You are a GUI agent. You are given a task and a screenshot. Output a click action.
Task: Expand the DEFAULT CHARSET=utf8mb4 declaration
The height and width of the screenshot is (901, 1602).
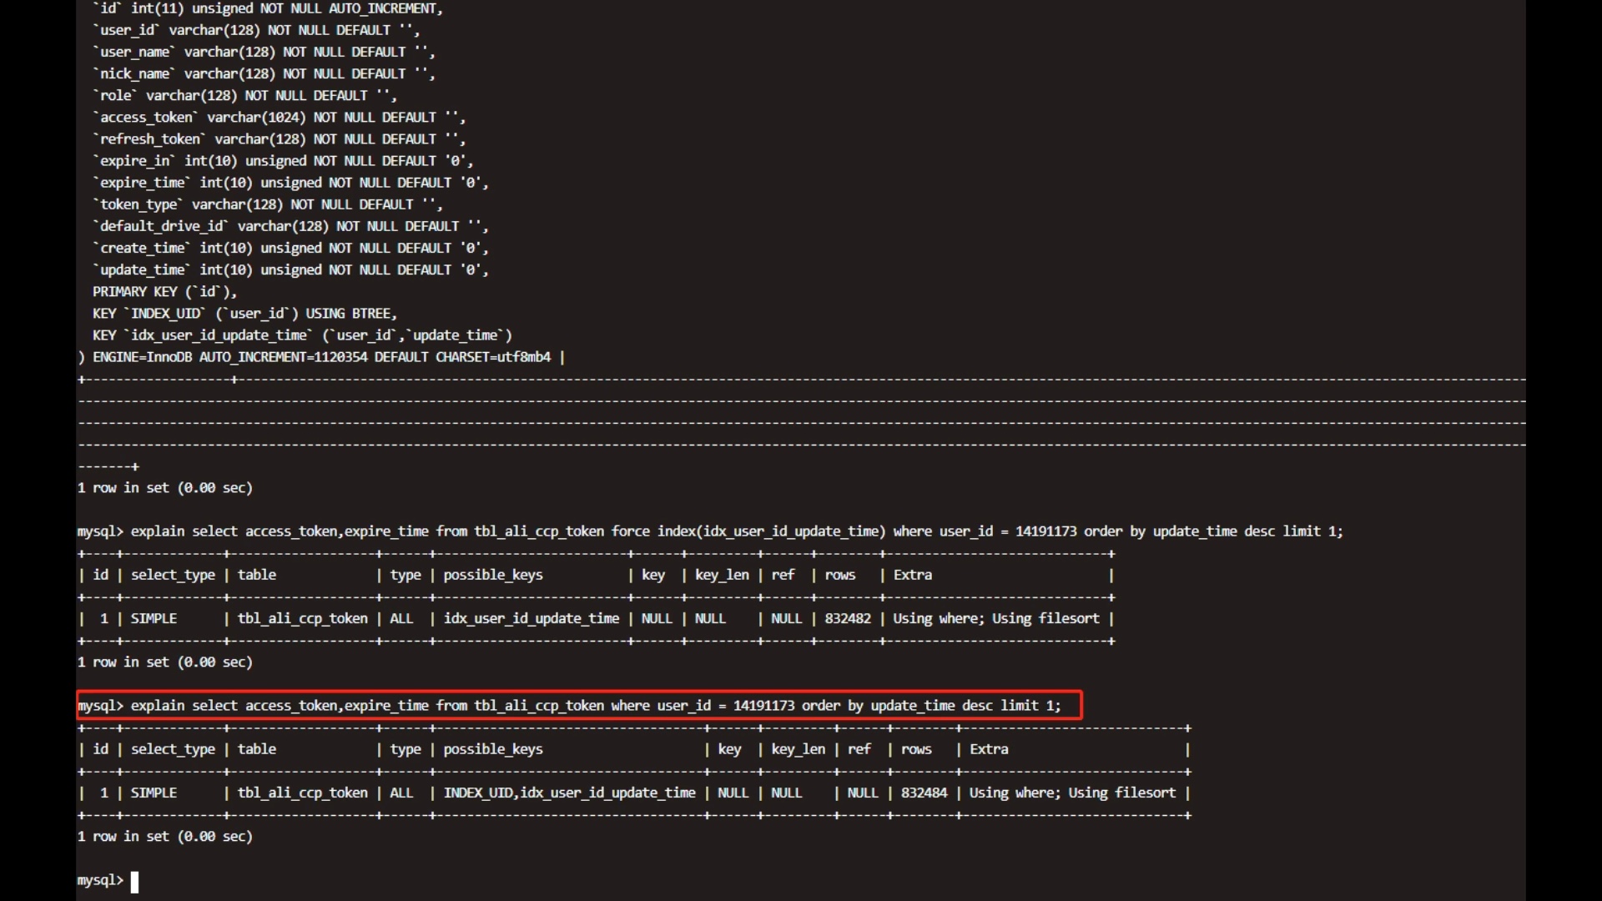coord(461,356)
